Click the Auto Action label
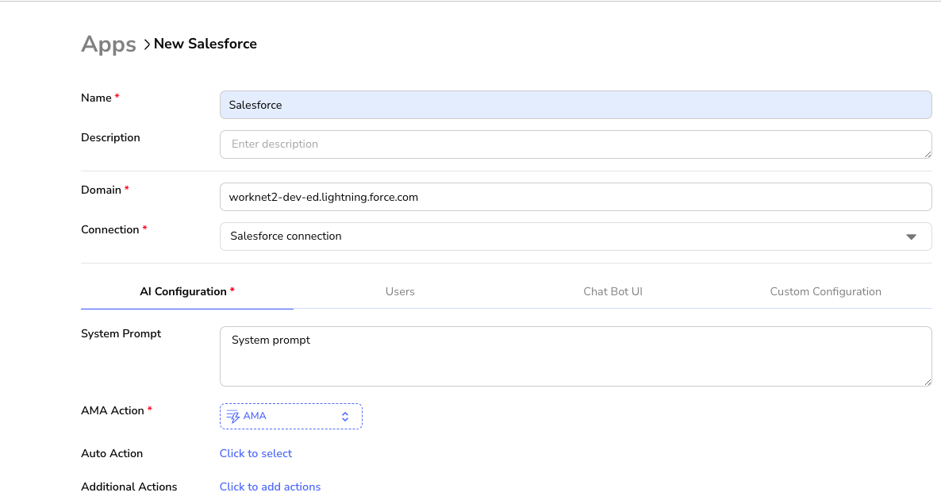This screenshot has height=504, width=941. click(112, 454)
